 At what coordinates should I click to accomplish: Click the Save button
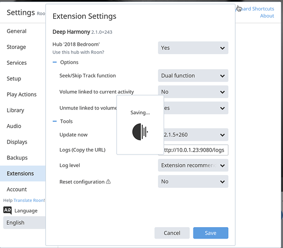tap(210, 233)
